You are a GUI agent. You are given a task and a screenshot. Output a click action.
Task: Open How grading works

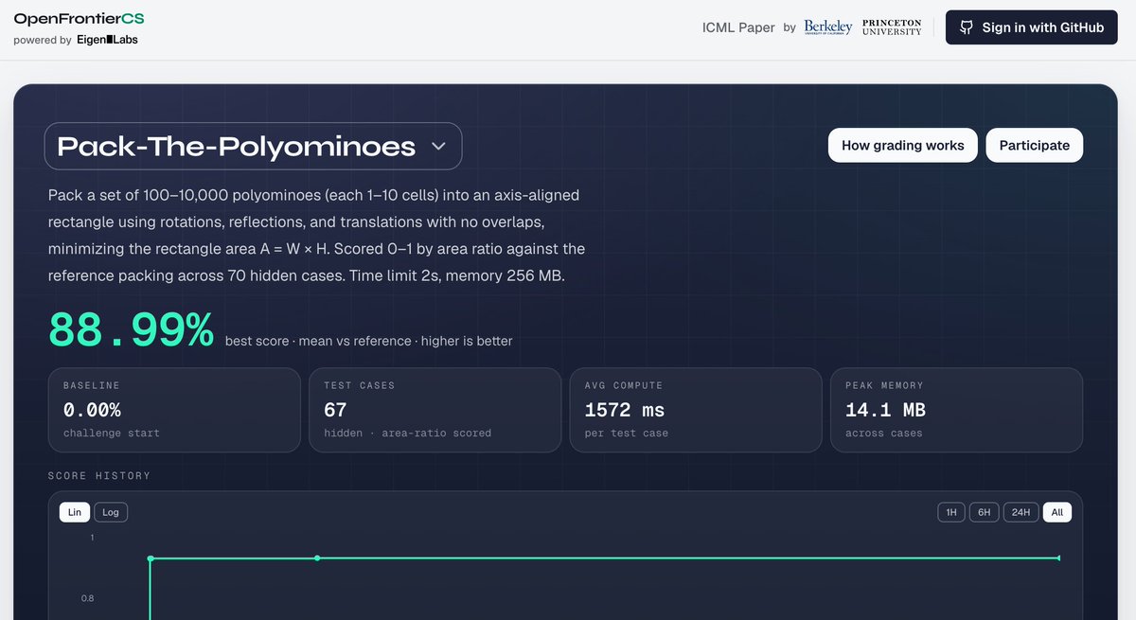click(x=902, y=145)
